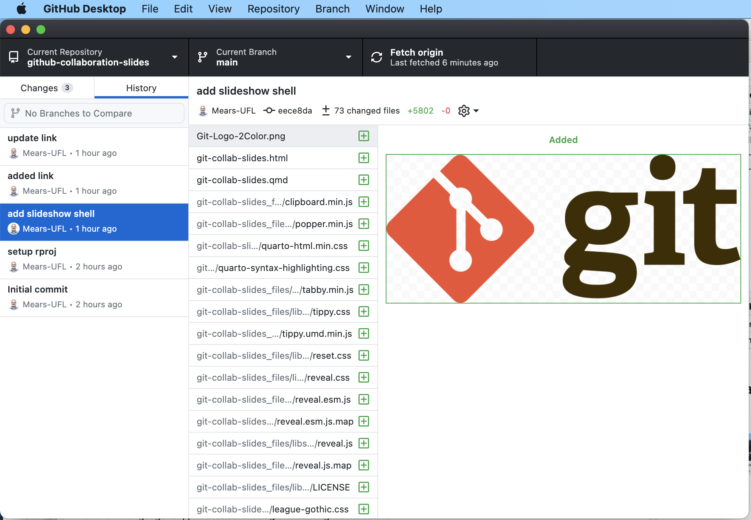
Task: Click the Fetch origin sync icon
Action: 376,57
